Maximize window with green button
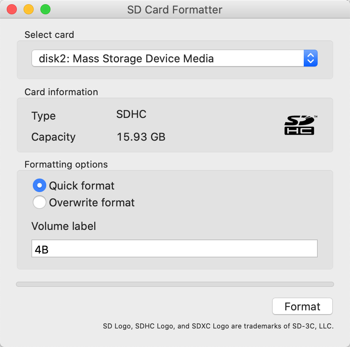 45,10
